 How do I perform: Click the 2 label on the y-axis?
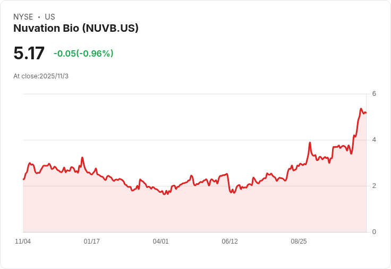click(374, 186)
